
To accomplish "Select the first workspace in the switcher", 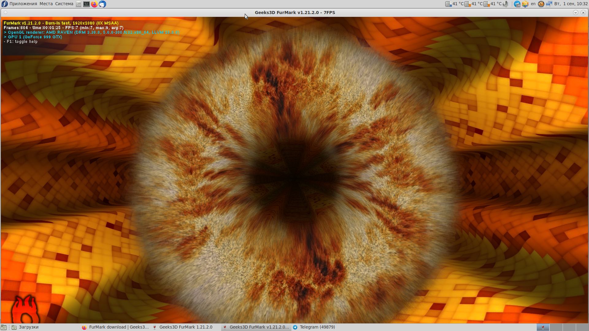I will click(543, 327).
